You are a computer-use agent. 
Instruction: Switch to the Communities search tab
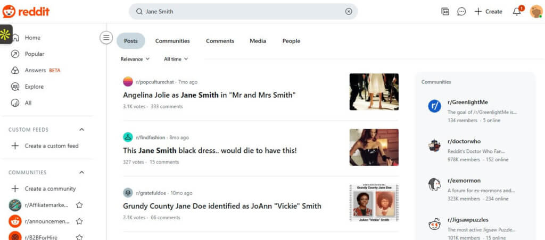point(172,41)
